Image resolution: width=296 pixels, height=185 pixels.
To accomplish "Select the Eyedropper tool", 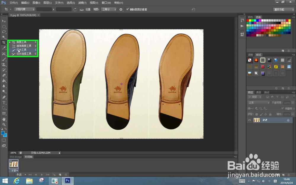I will 4,48.
